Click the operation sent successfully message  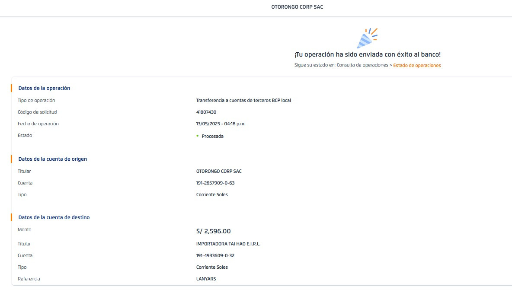coord(367,54)
